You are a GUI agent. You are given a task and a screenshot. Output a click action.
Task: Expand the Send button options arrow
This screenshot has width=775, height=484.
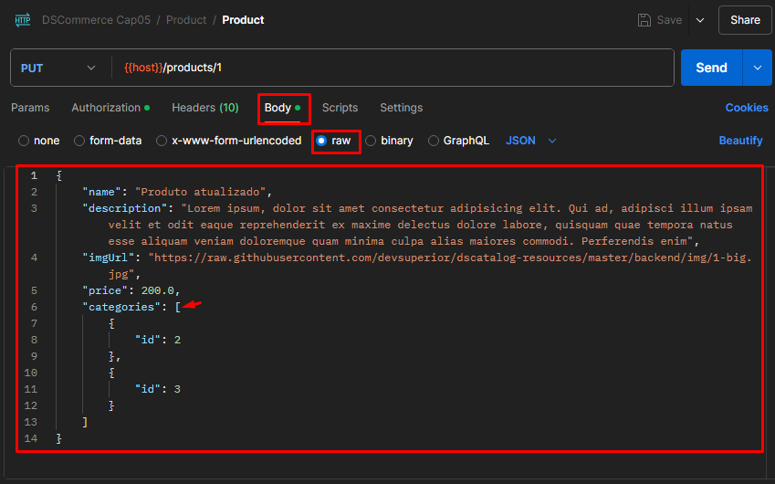757,68
